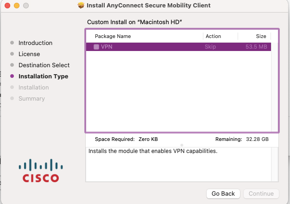The image size is (290, 204).
Task: Click the Package Name column header
Action: pyautogui.click(x=113, y=36)
